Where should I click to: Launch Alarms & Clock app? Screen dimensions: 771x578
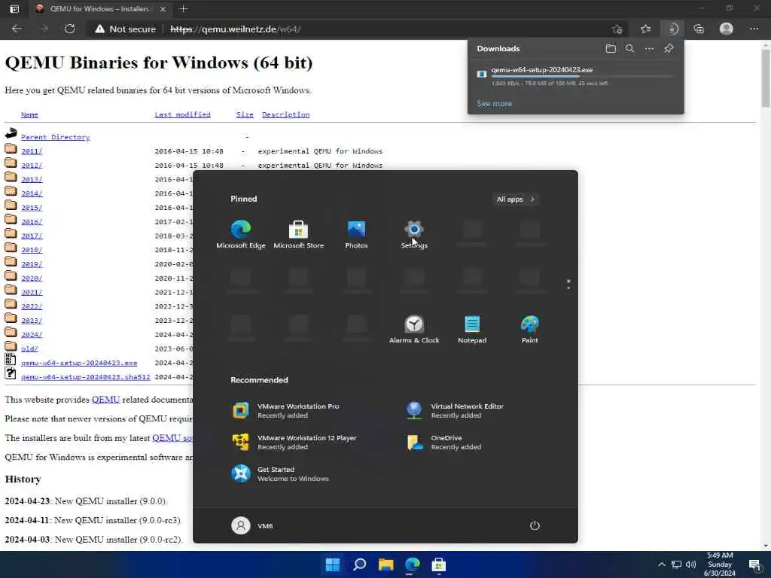click(414, 330)
